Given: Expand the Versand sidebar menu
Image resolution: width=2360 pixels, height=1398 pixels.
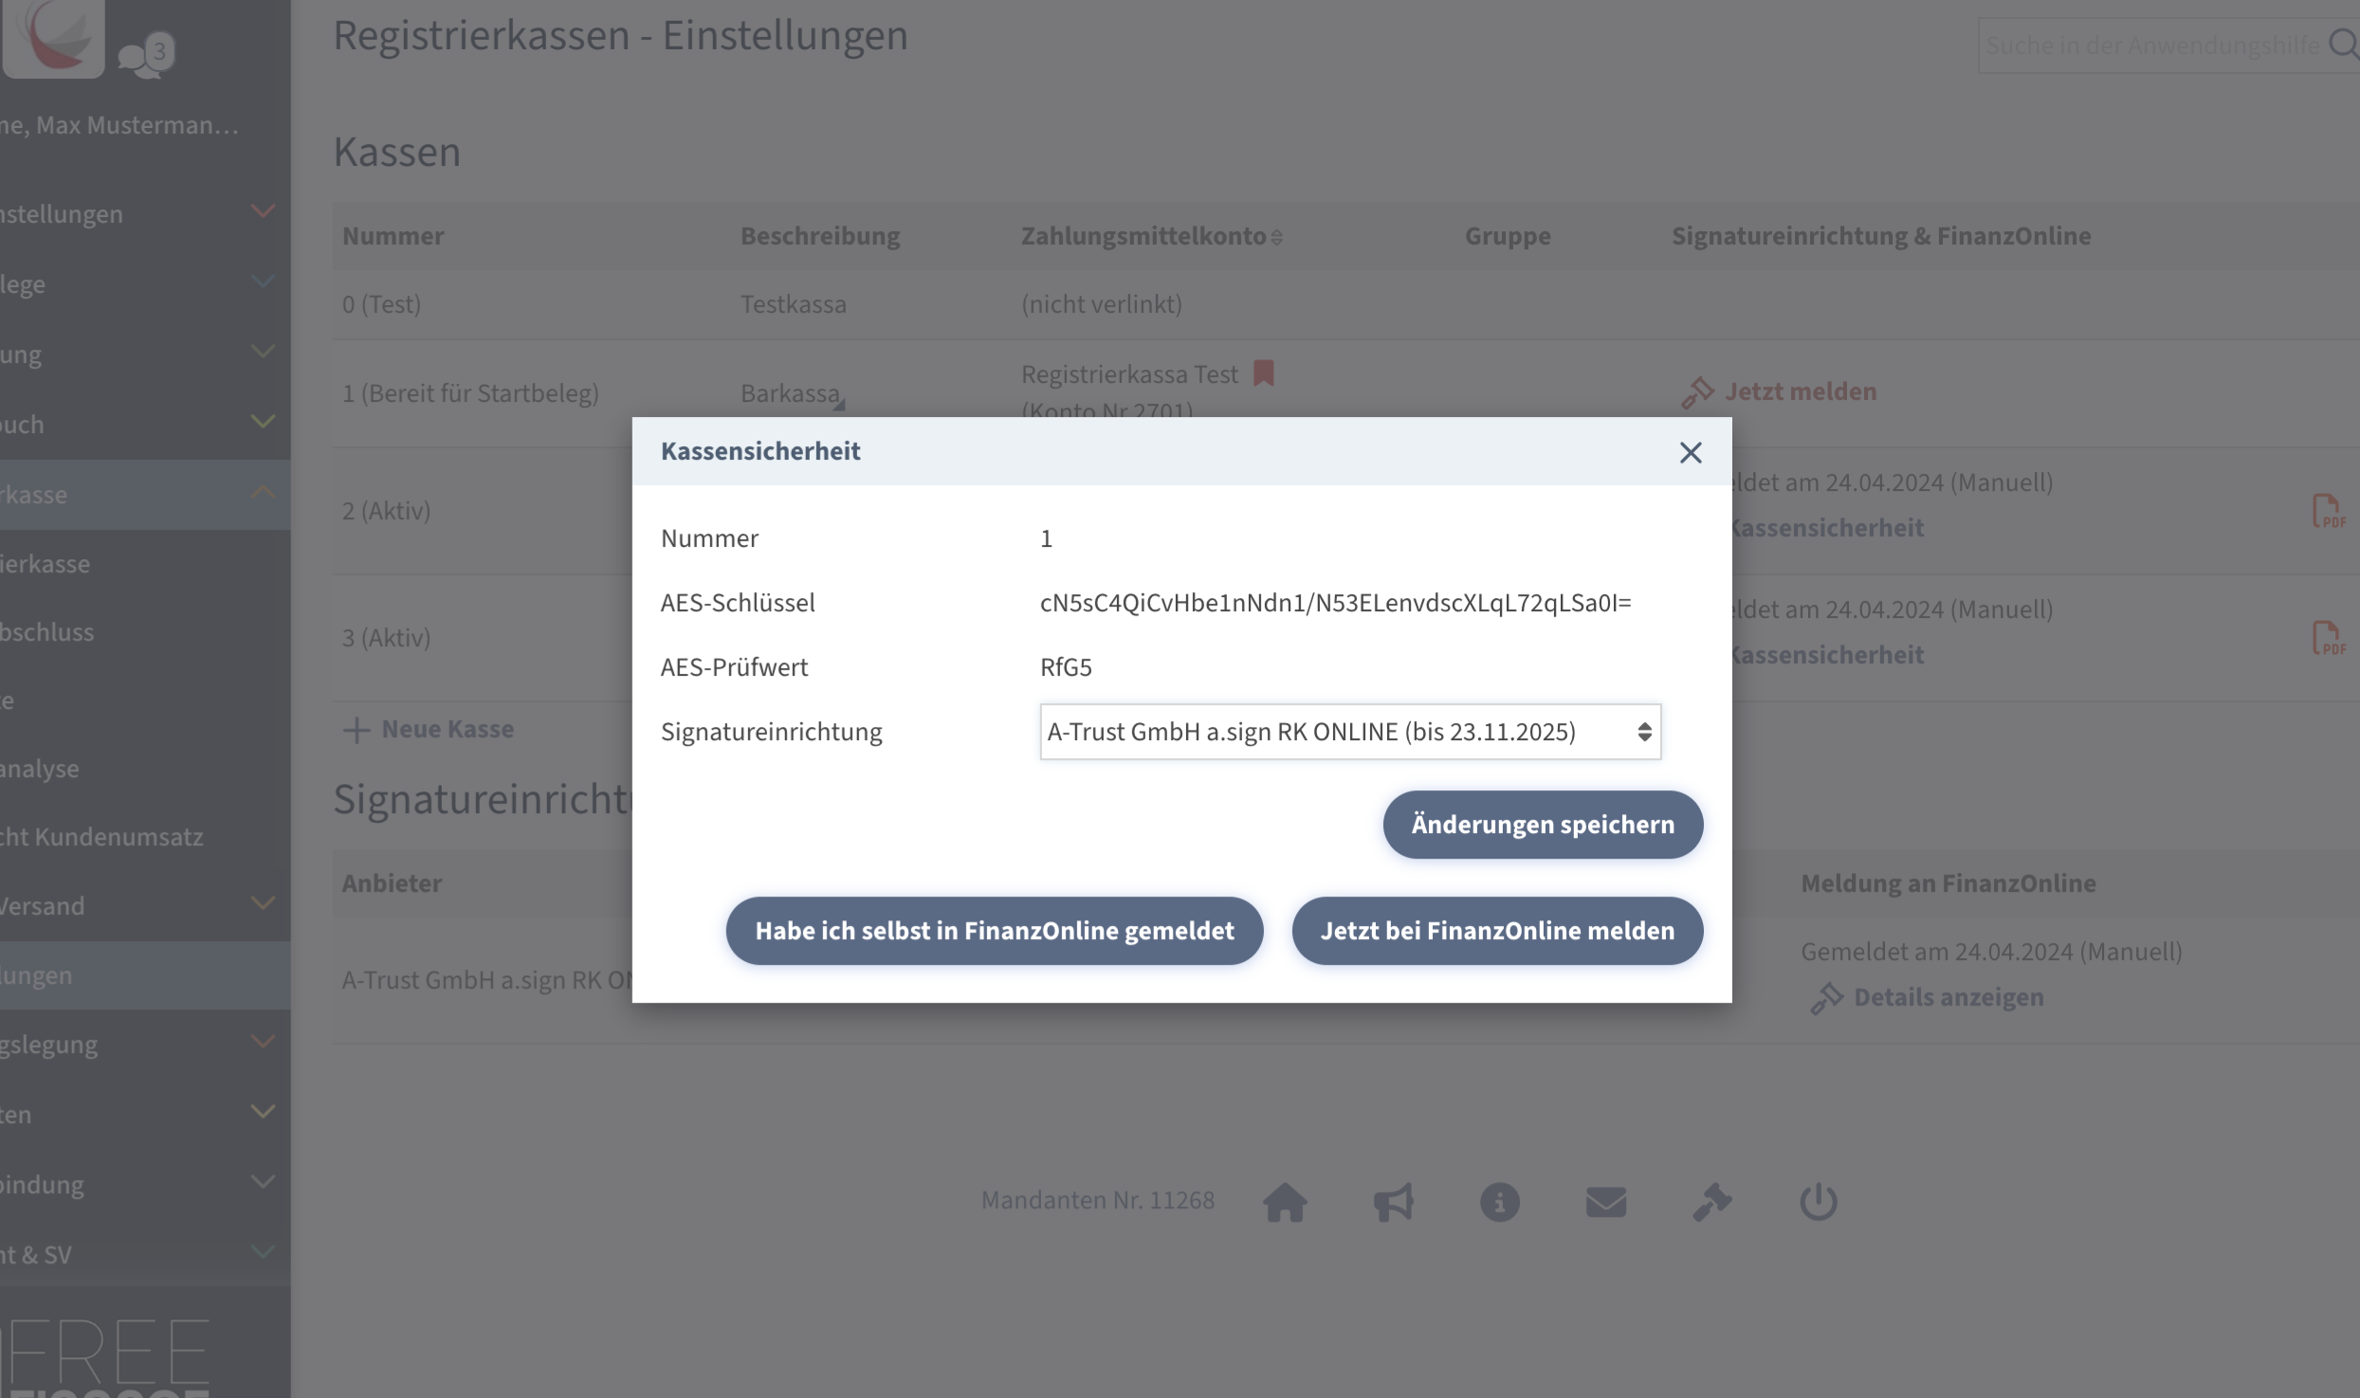Looking at the screenshot, I should pos(263,904).
